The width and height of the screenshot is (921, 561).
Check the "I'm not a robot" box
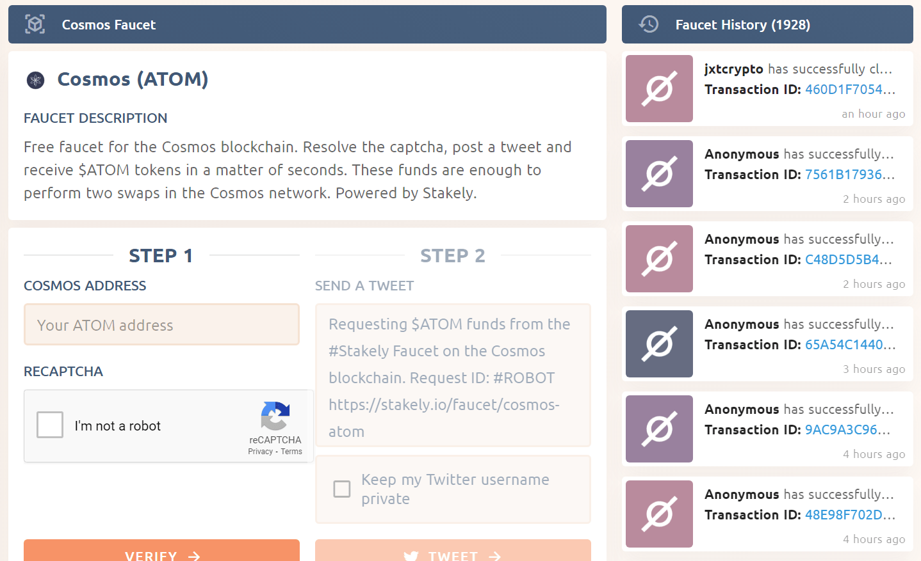click(x=50, y=425)
